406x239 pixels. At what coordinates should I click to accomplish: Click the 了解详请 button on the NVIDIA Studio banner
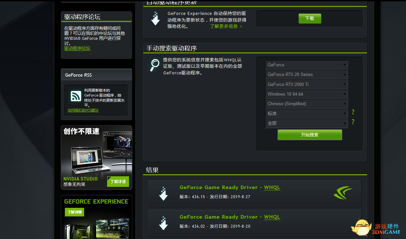coord(118,182)
